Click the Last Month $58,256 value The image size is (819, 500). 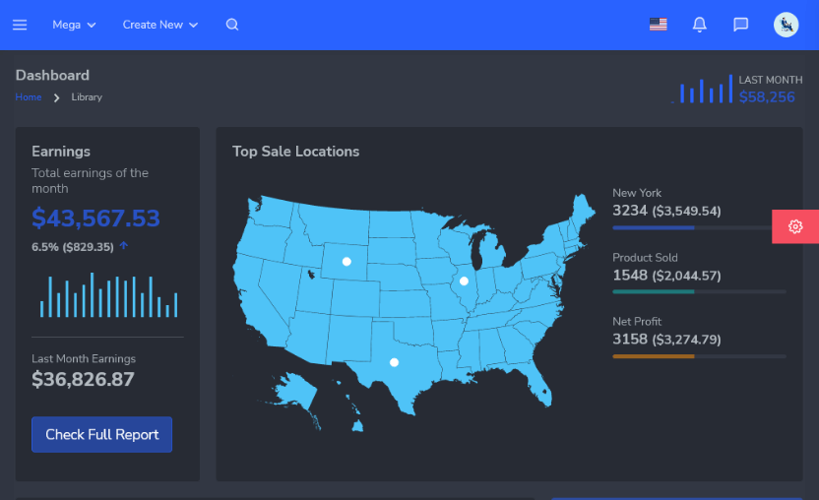coord(767,97)
